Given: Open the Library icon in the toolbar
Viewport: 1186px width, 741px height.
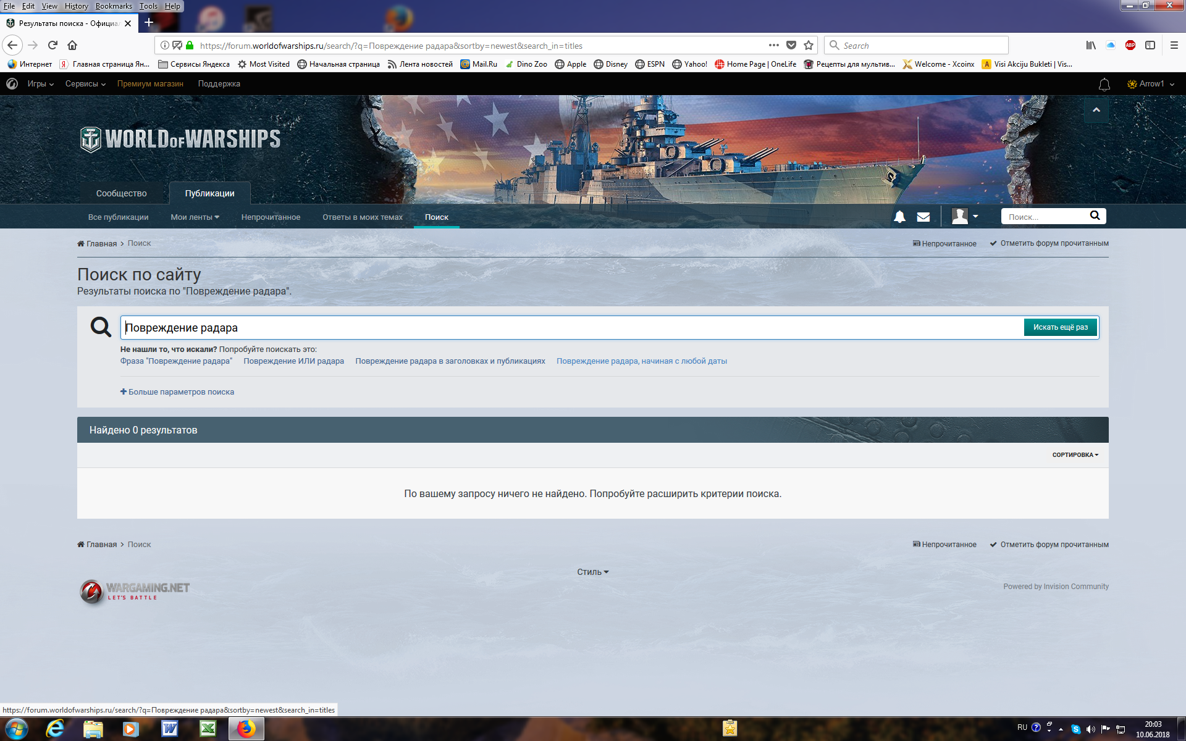Looking at the screenshot, I should coord(1091,45).
